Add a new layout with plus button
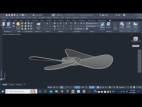 click(24, 84)
